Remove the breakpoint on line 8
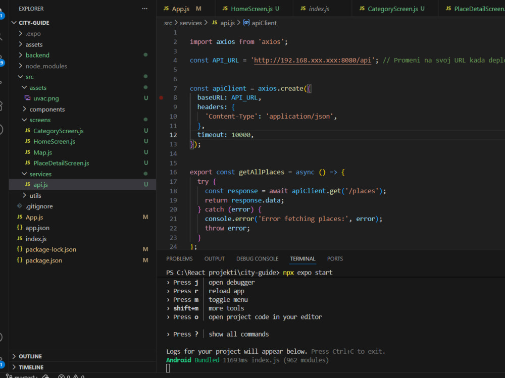 coord(161,97)
